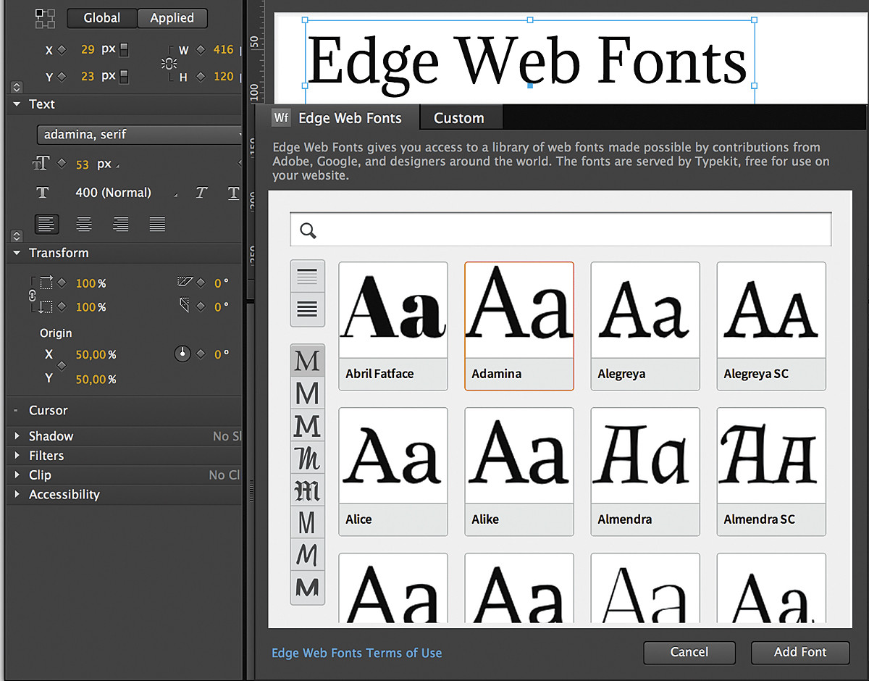Screen dimensions: 869x681
Task: Click the font search field
Action: 561,230
